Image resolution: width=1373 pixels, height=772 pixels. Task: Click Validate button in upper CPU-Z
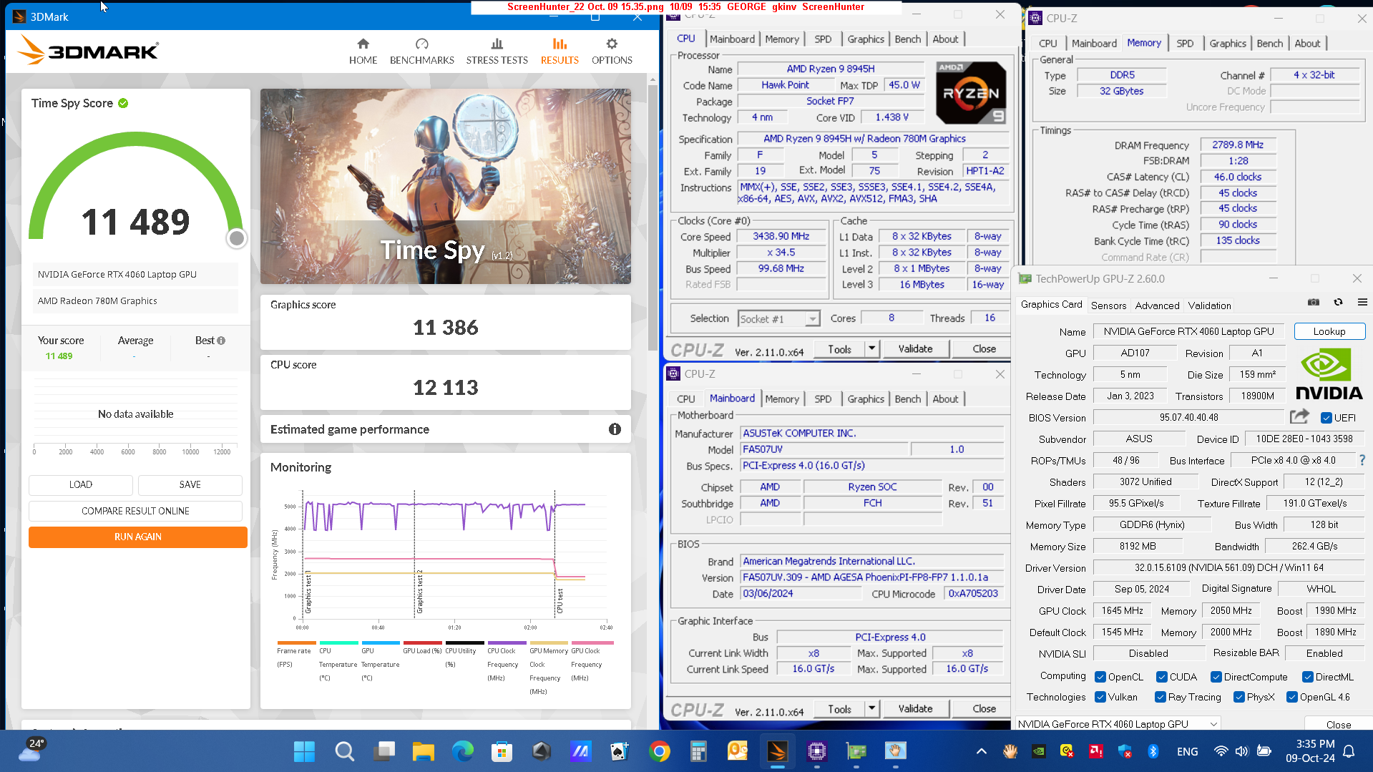click(915, 348)
